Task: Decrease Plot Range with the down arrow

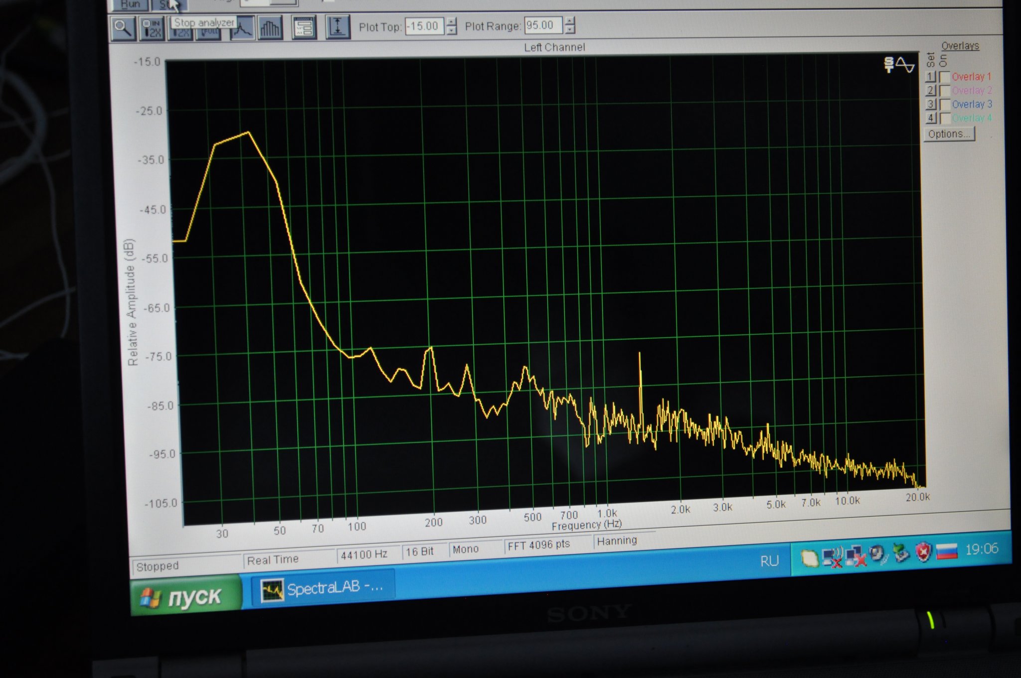Action: tap(570, 29)
